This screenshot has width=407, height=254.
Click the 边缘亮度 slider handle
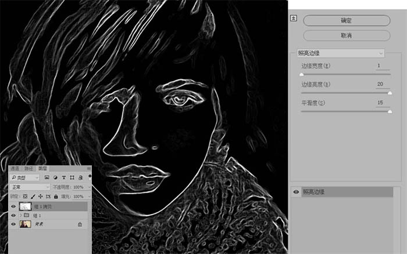pos(390,93)
